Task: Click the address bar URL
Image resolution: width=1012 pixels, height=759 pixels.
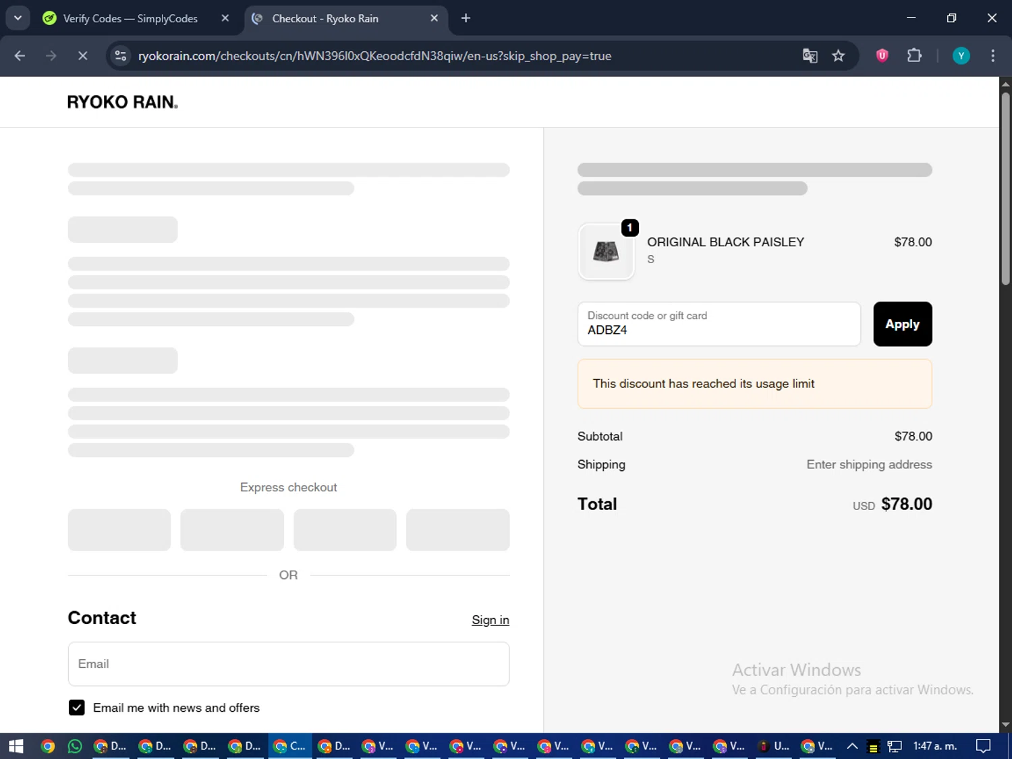Action: 374,56
